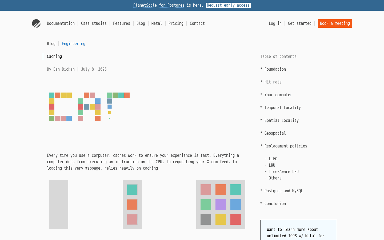
Task: Click the PlanetScale logo
Action: coord(36,23)
